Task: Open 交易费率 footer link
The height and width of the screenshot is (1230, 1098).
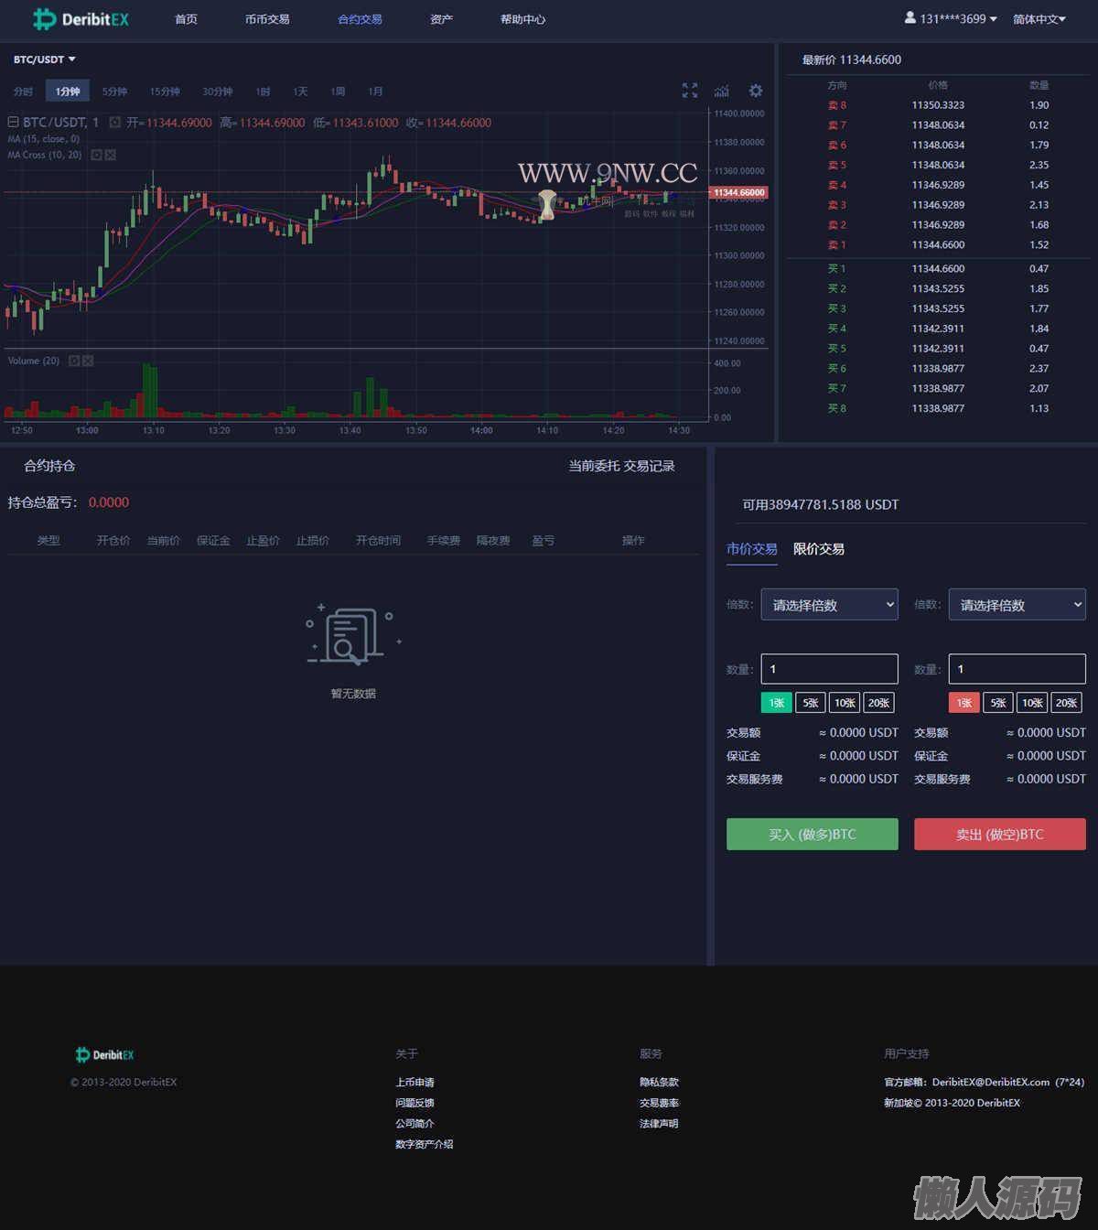Action: click(x=659, y=1103)
